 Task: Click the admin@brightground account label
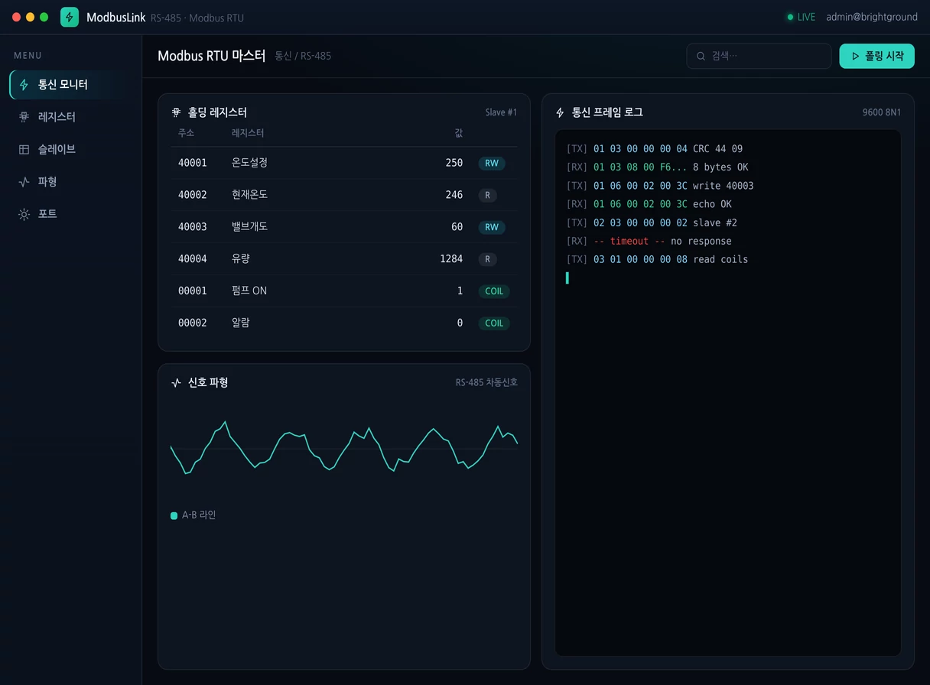coord(871,17)
